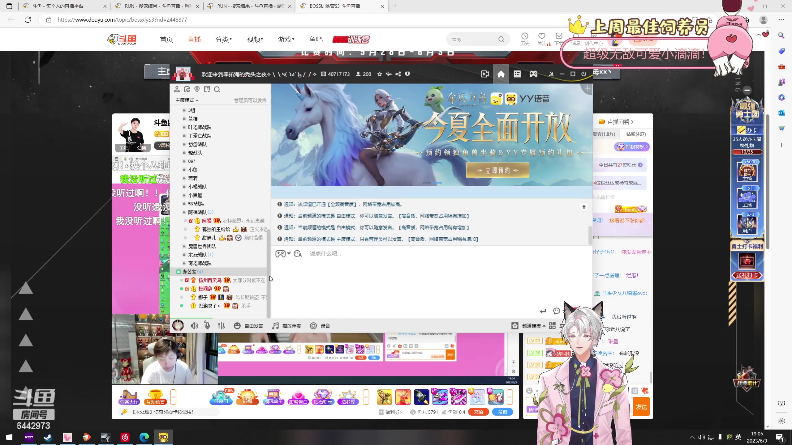Go to Douyu 鱼吧 tab
792x445 pixels.
316,39
